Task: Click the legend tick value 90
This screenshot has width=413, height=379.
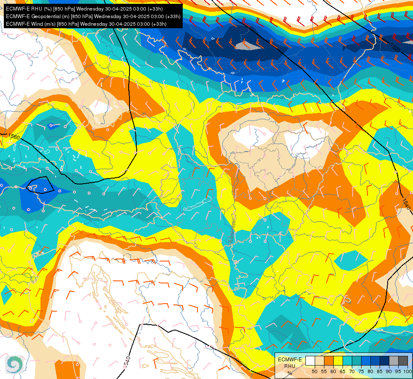Action: coord(389,371)
